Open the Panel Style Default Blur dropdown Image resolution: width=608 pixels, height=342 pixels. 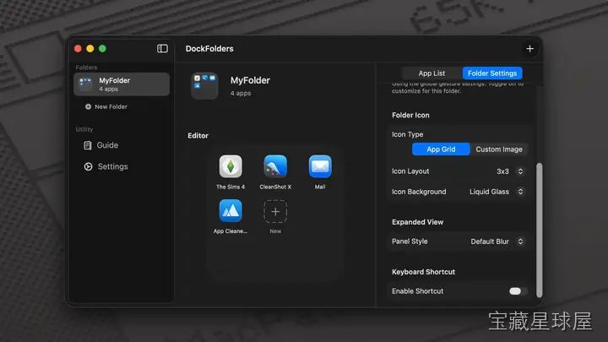click(x=497, y=242)
